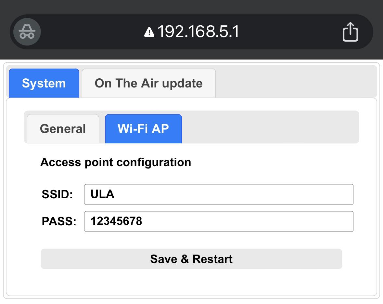The width and height of the screenshot is (383, 304).
Task: Place cursor on ULA text in SSID
Action: click(102, 194)
